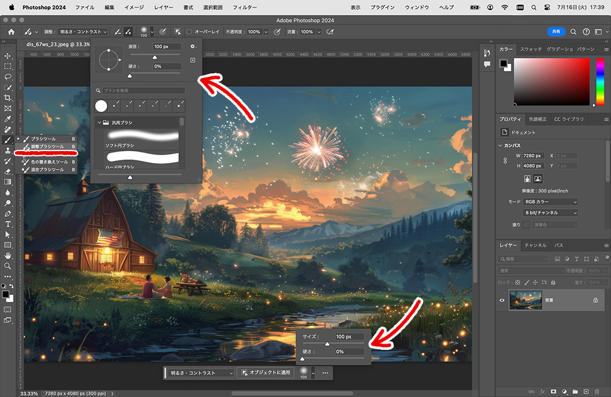Create new brush preset plus icon
Viewport: 611px width, 397px height.
193,60
